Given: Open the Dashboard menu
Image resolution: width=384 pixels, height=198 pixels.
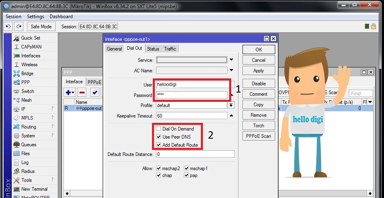Looking at the screenshot, I should click(61, 17).
